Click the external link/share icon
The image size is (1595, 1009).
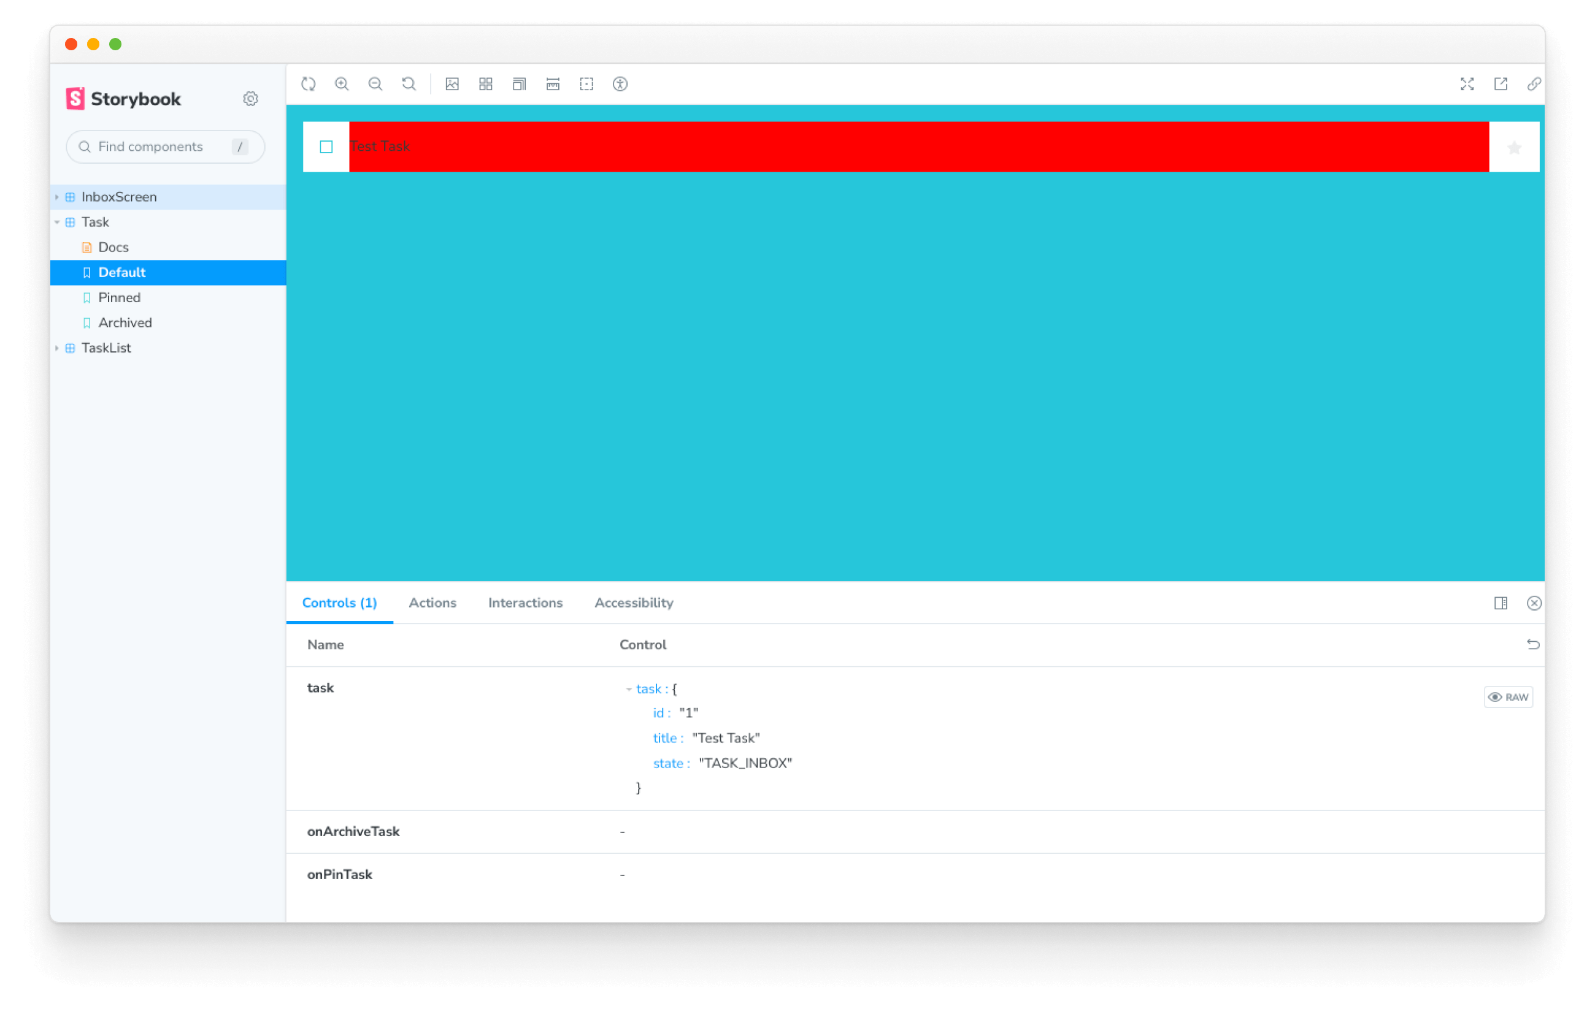1500,83
